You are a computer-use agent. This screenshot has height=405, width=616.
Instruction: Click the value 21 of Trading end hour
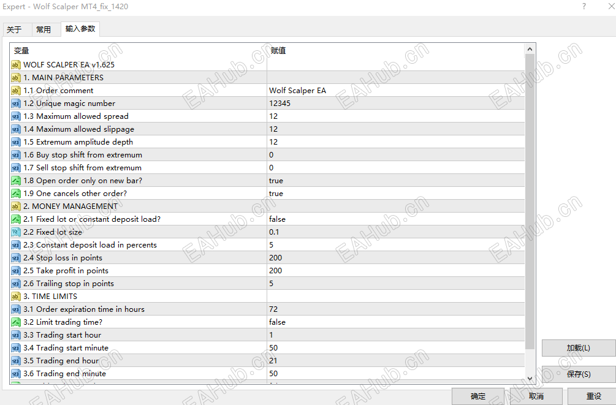point(273,361)
